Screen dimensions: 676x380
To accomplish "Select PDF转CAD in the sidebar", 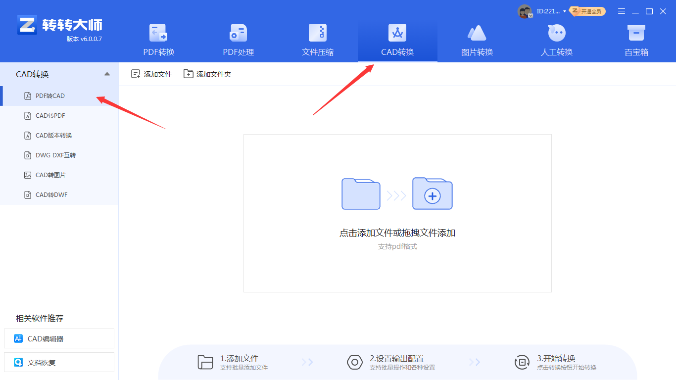I will coord(49,95).
